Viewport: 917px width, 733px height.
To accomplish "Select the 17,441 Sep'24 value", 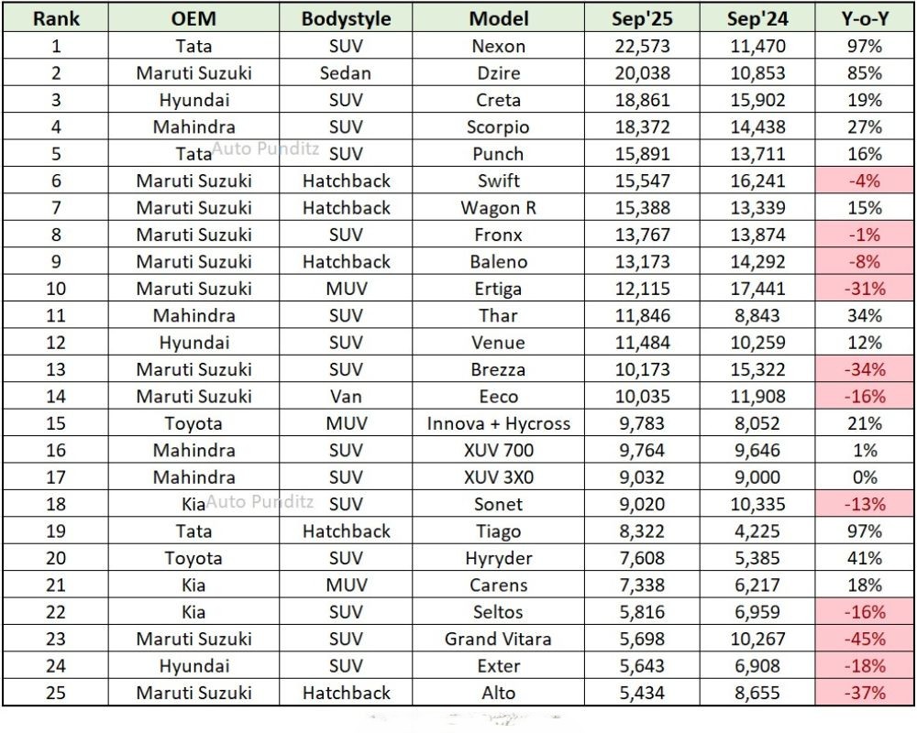I will coord(756,289).
